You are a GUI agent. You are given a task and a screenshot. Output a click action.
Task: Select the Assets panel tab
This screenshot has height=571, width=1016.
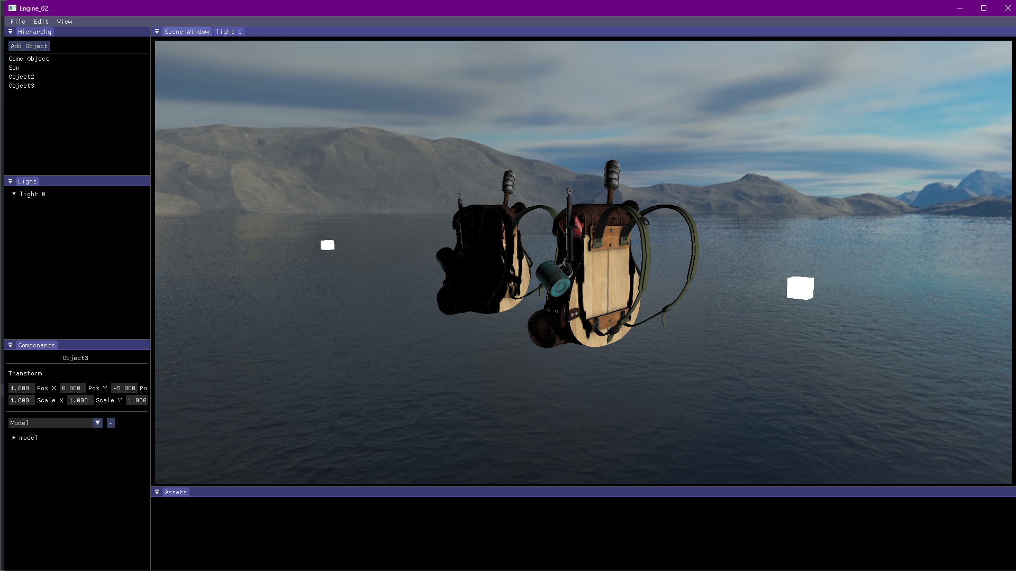(176, 492)
